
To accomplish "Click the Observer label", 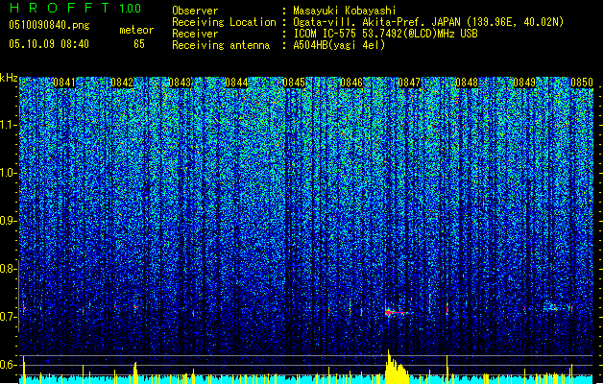I will 195,11.
